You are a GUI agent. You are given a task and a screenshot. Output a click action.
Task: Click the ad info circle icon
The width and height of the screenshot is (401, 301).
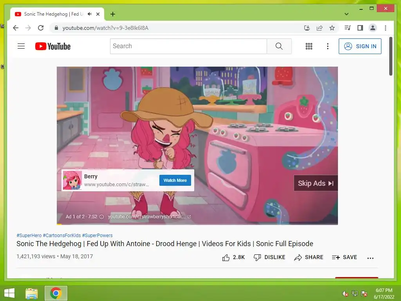101,217
